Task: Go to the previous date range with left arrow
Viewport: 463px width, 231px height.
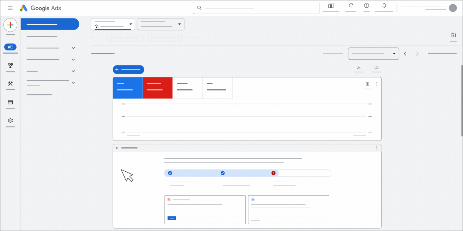Action: tap(405, 54)
